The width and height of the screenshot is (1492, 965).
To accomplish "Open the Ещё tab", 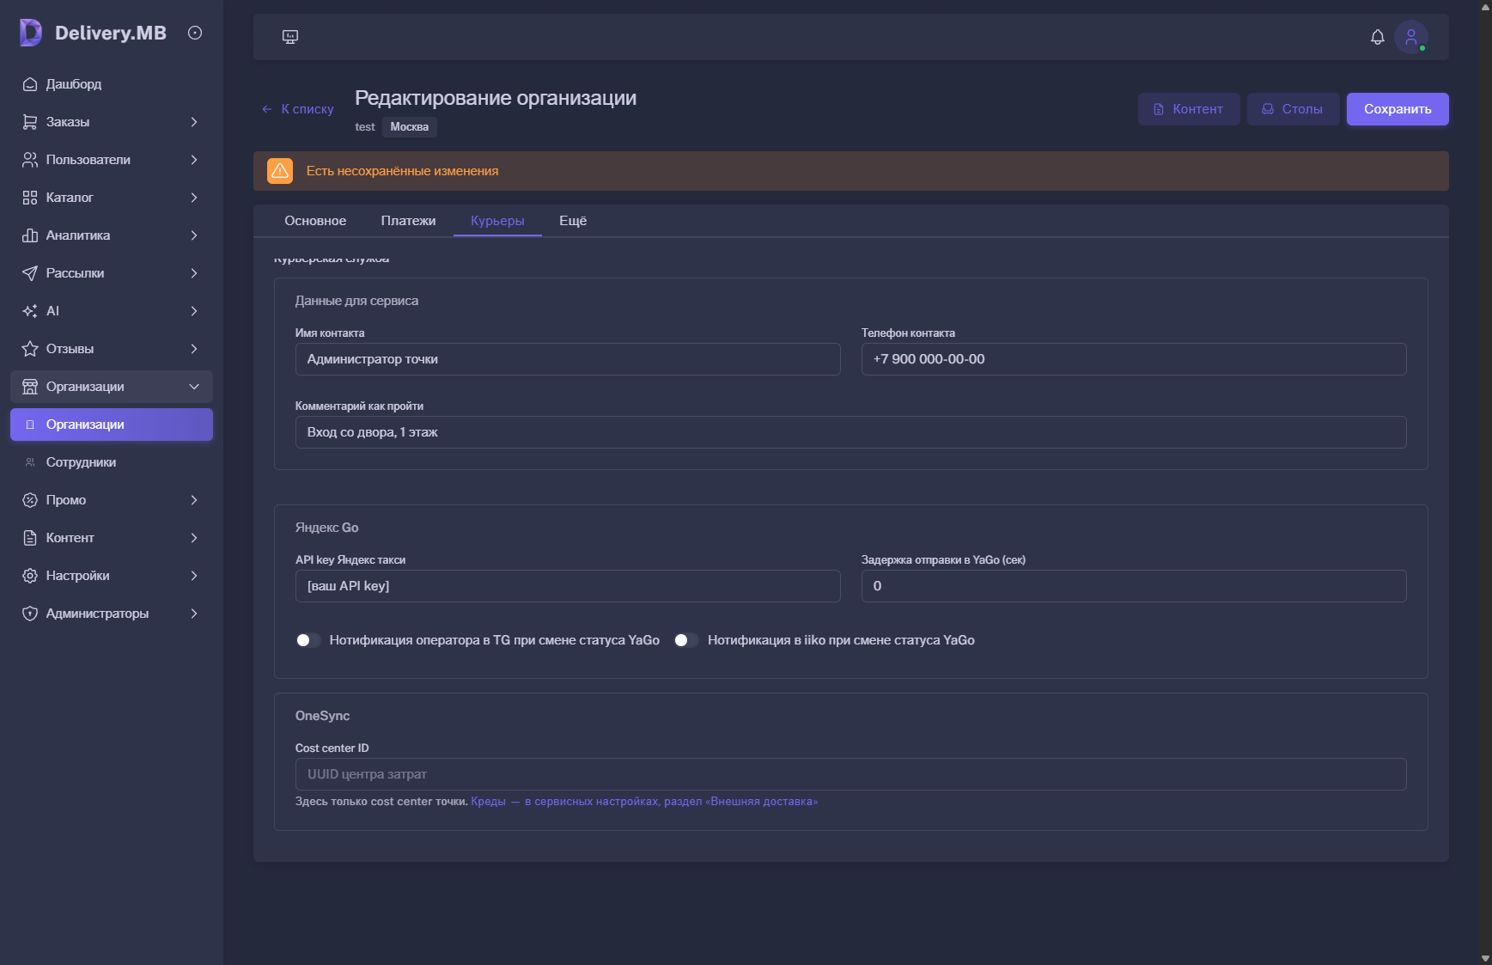I will (573, 221).
